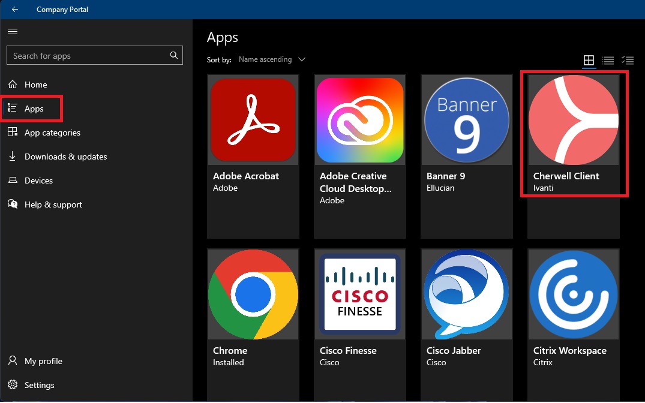Collapse the hamburger navigation menu
The height and width of the screenshot is (403, 645).
(13, 31)
